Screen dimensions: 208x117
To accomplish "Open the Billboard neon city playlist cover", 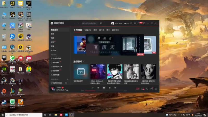I will click(x=98, y=72).
